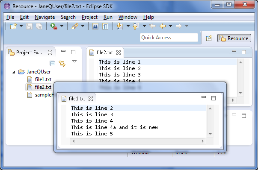
Task: Click text 'This is line 4a and it is new'
Action: (115, 127)
